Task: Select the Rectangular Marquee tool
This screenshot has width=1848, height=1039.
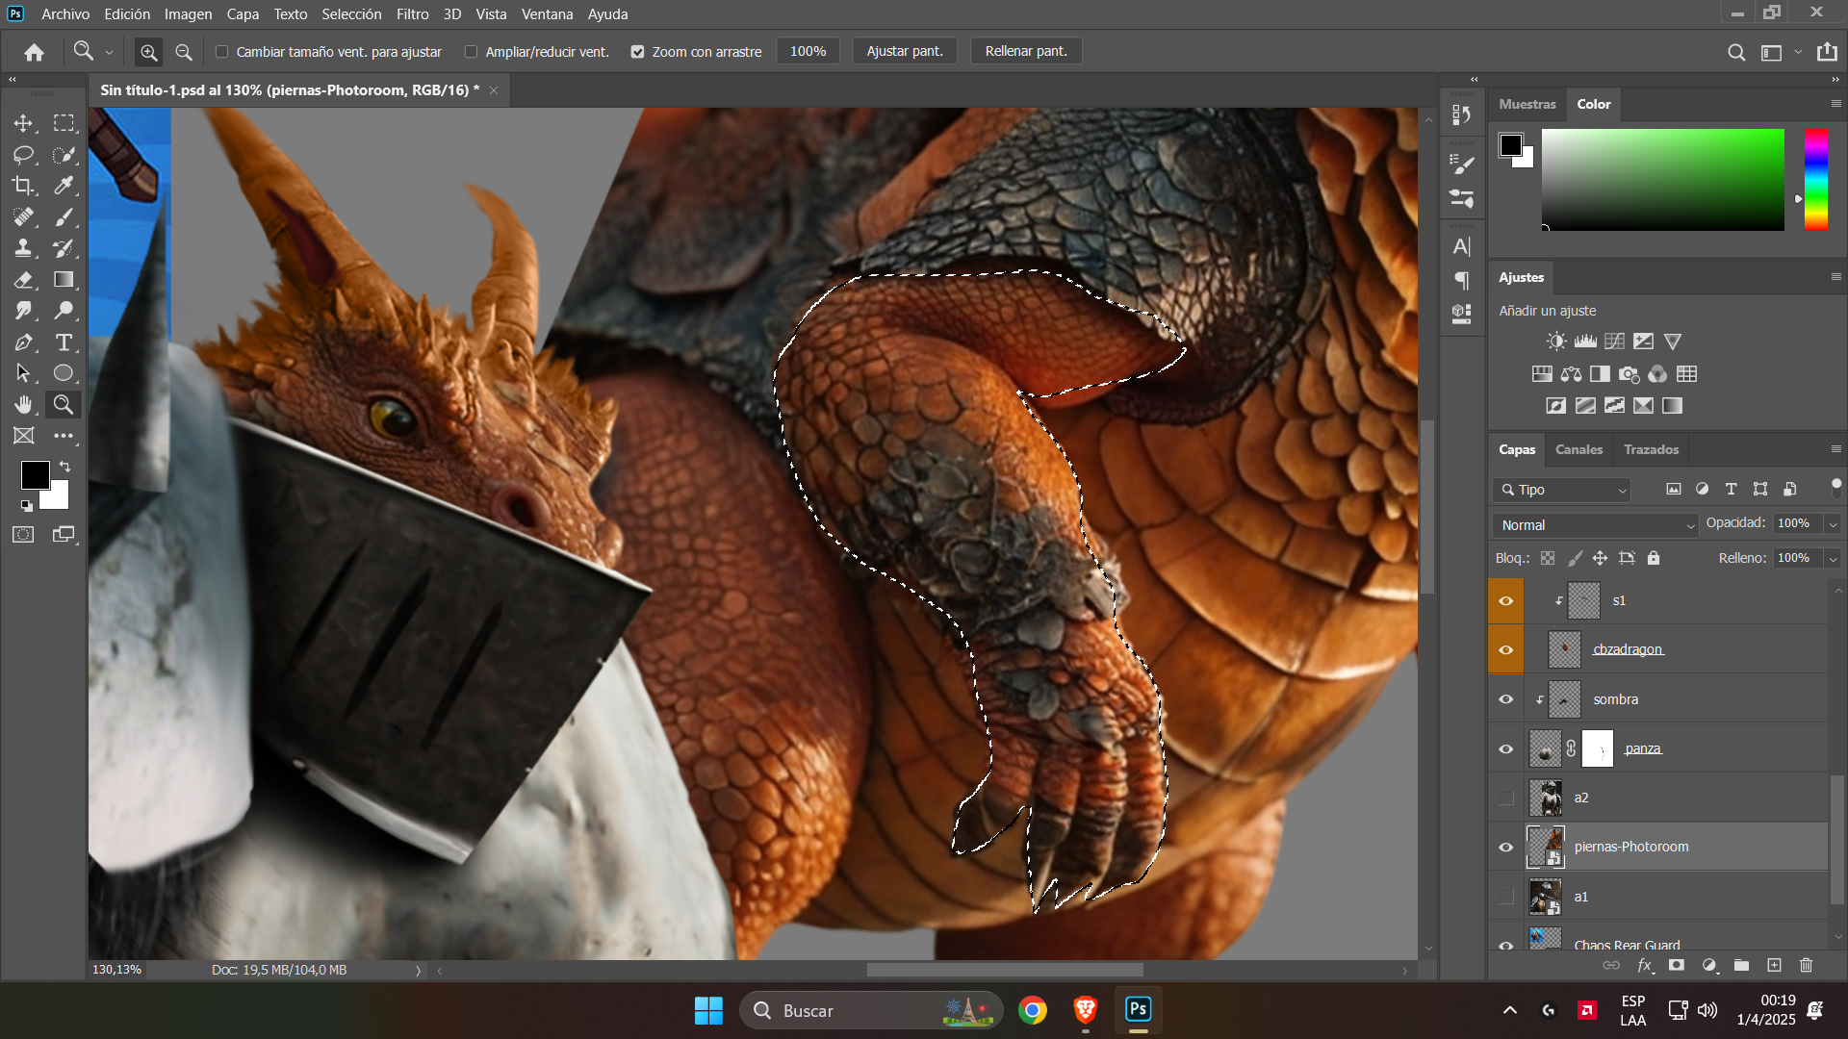Action: 64,123
